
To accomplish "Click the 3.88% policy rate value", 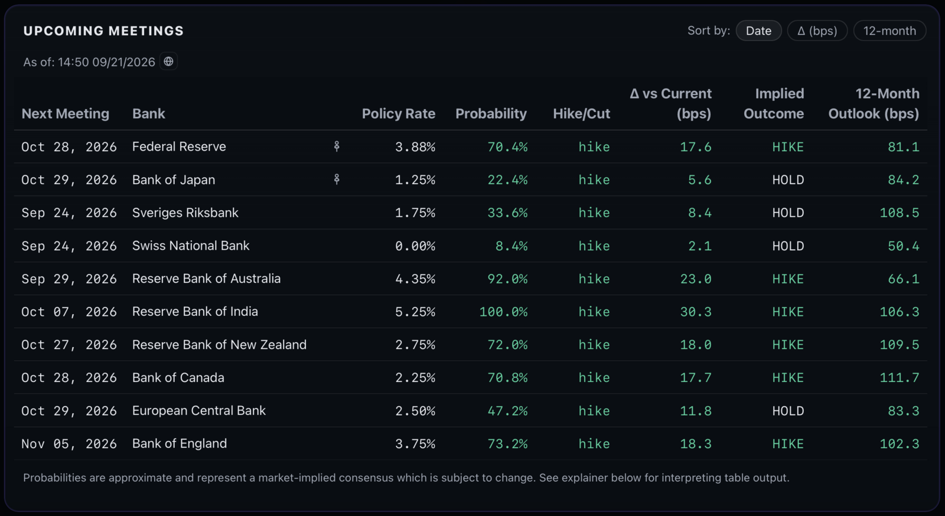I will point(415,146).
